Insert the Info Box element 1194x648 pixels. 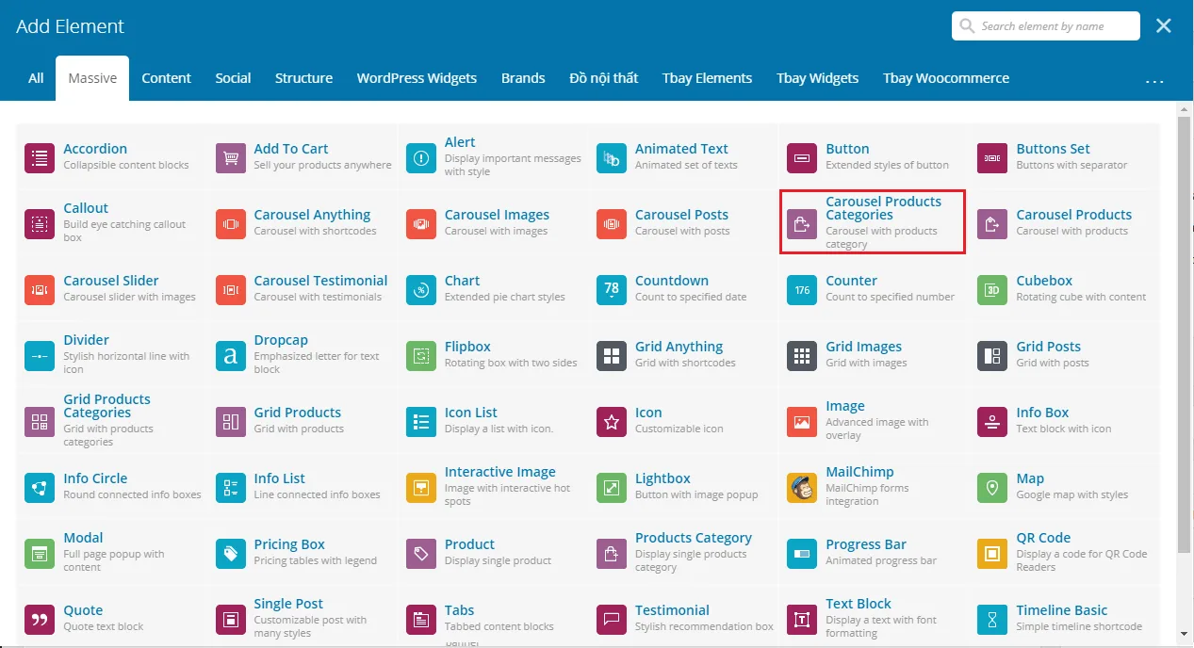point(1066,420)
